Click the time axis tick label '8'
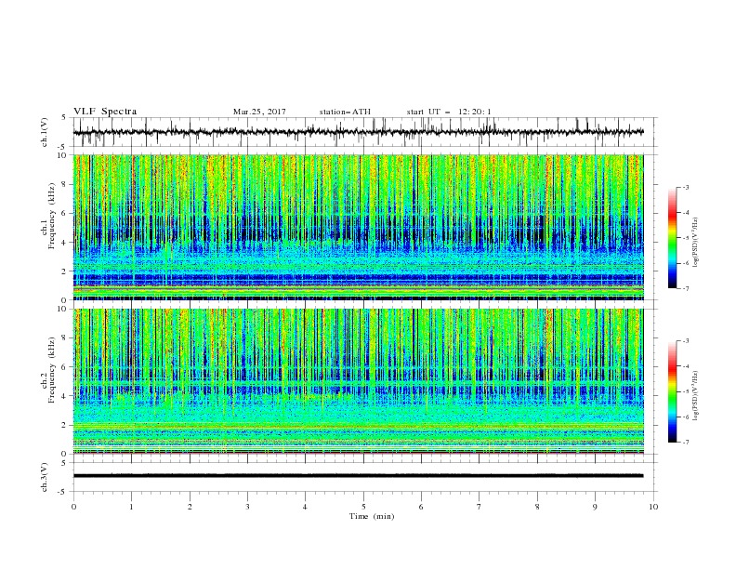The height and width of the screenshot is (569, 736). pos(537,507)
